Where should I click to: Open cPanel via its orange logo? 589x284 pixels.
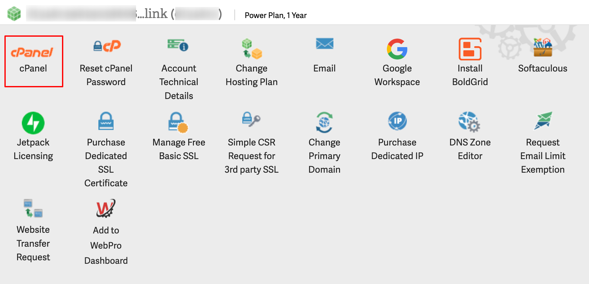point(32,52)
